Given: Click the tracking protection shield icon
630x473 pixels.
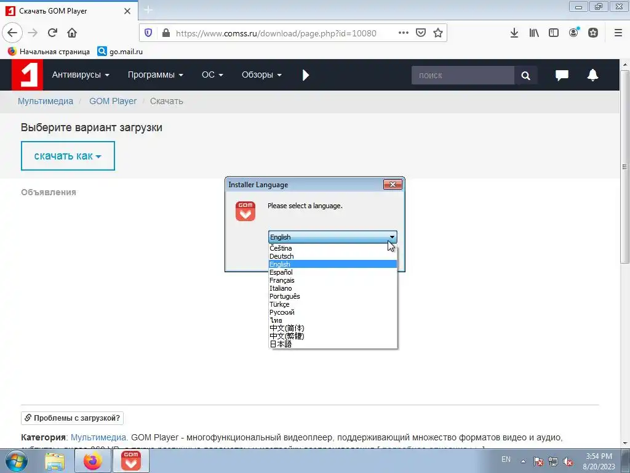Looking at the screenshot, I should coord(148,33).
